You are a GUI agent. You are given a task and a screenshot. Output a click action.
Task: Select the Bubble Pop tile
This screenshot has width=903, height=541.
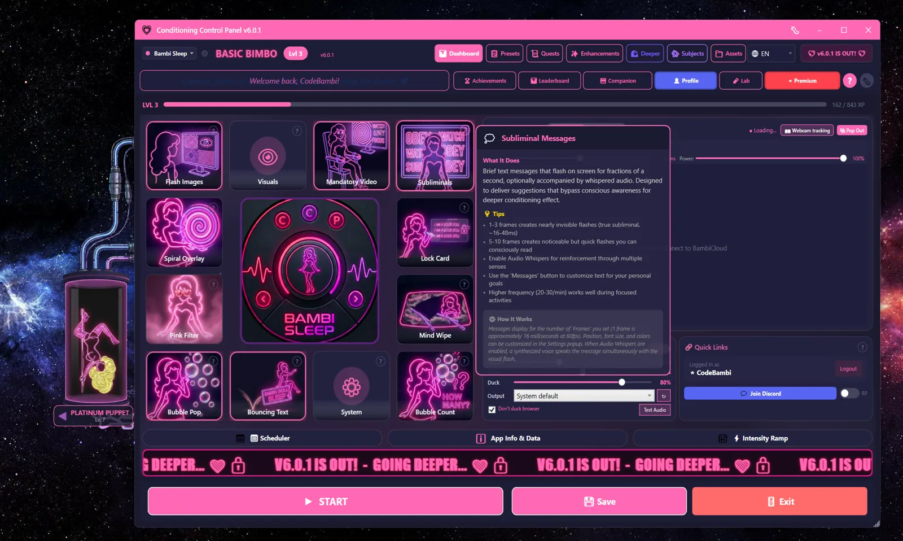[184, 386]
